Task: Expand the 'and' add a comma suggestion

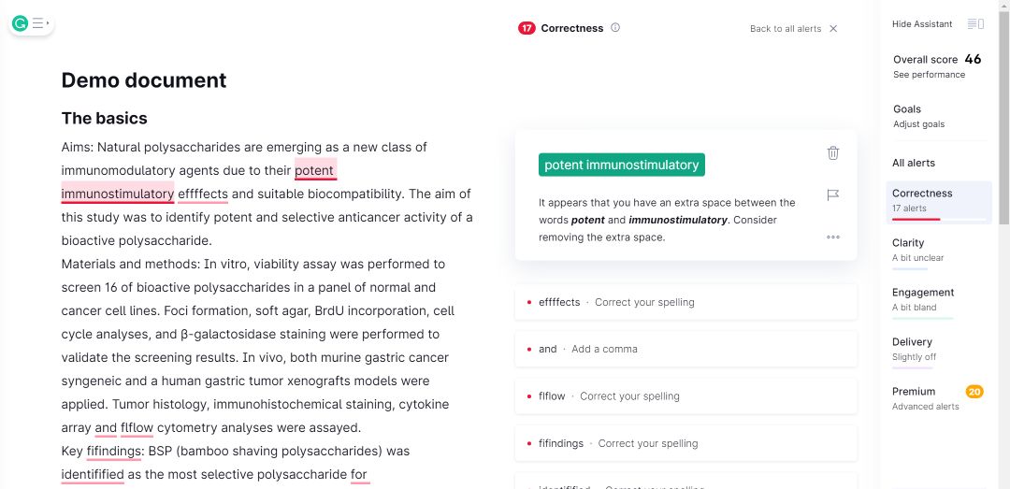Action: 685,349
